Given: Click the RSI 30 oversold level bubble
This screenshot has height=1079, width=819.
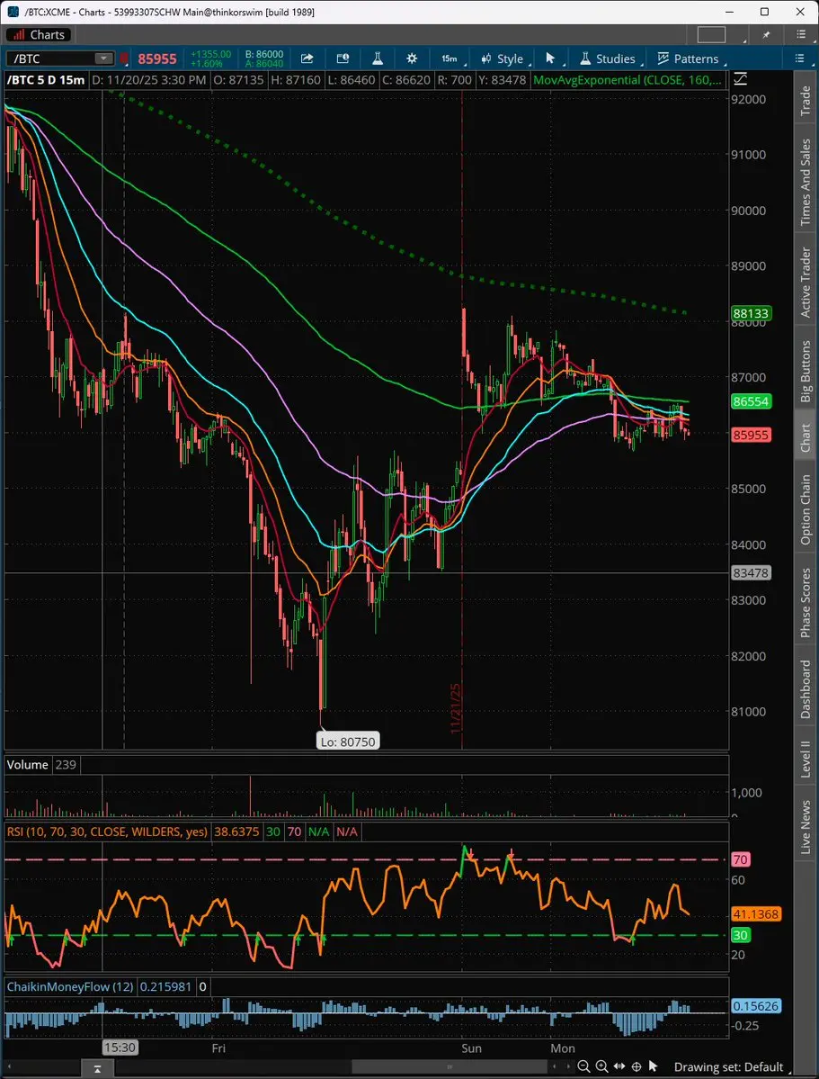Looking at the screenshot, I should click(x=740, y=935).
